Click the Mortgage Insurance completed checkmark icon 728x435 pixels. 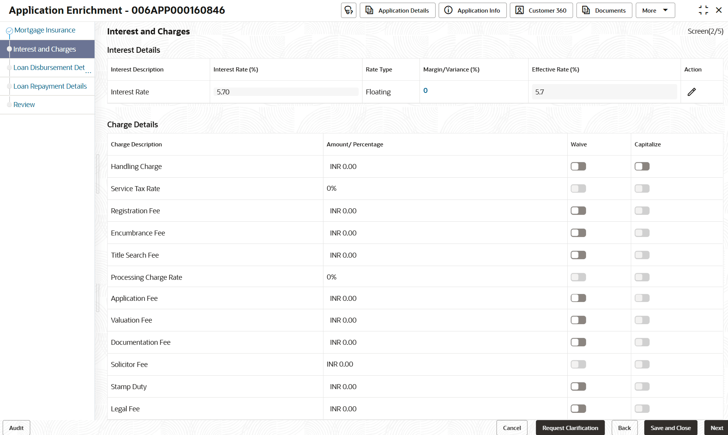coord(10,31)
